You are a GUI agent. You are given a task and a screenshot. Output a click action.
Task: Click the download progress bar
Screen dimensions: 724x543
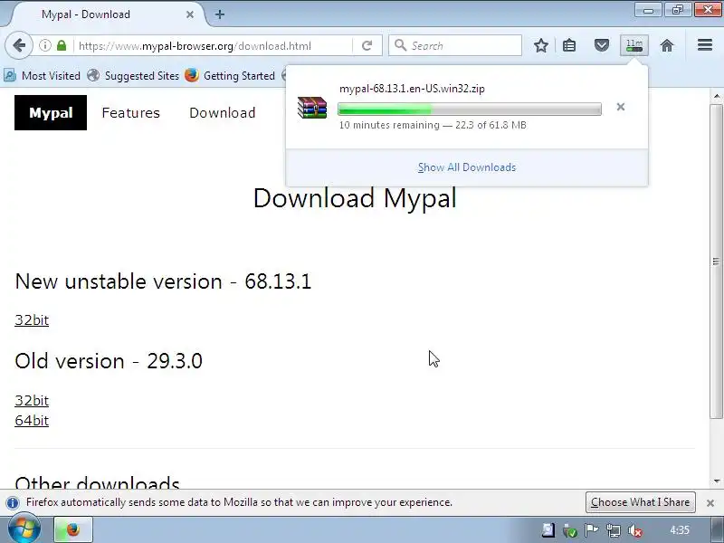point(470,109)
